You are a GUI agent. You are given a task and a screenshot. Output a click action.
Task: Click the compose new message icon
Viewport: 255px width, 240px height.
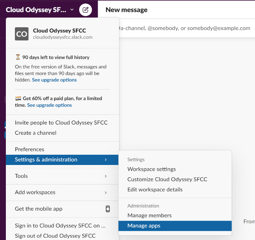pyautogui.click(x=85, y=10)
